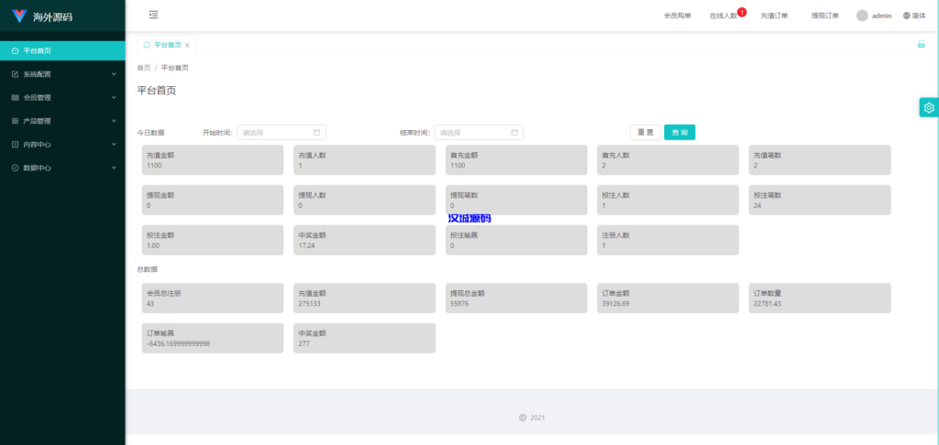The height and width of the screenshot is (445, 939).
Task: Open calendar icon in 结束时间 field
Action: (514, 132)
